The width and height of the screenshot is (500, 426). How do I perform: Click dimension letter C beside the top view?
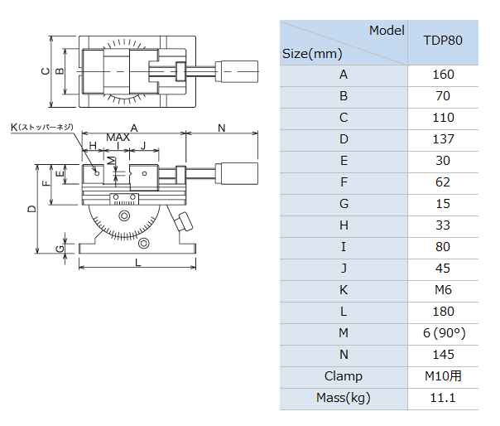[46, 71]
